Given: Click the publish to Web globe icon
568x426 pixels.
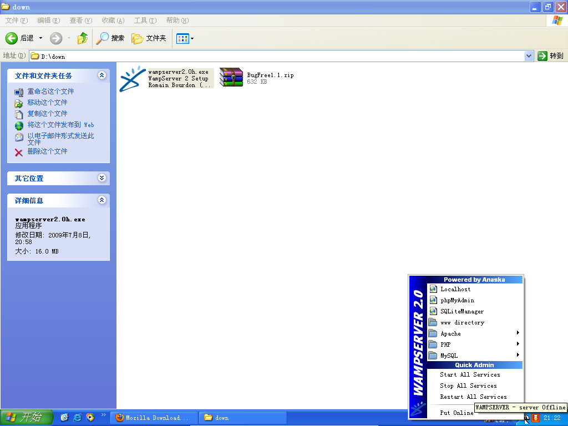Looking at the screenshot, I should pyautogui.click(x=19, y=126).
